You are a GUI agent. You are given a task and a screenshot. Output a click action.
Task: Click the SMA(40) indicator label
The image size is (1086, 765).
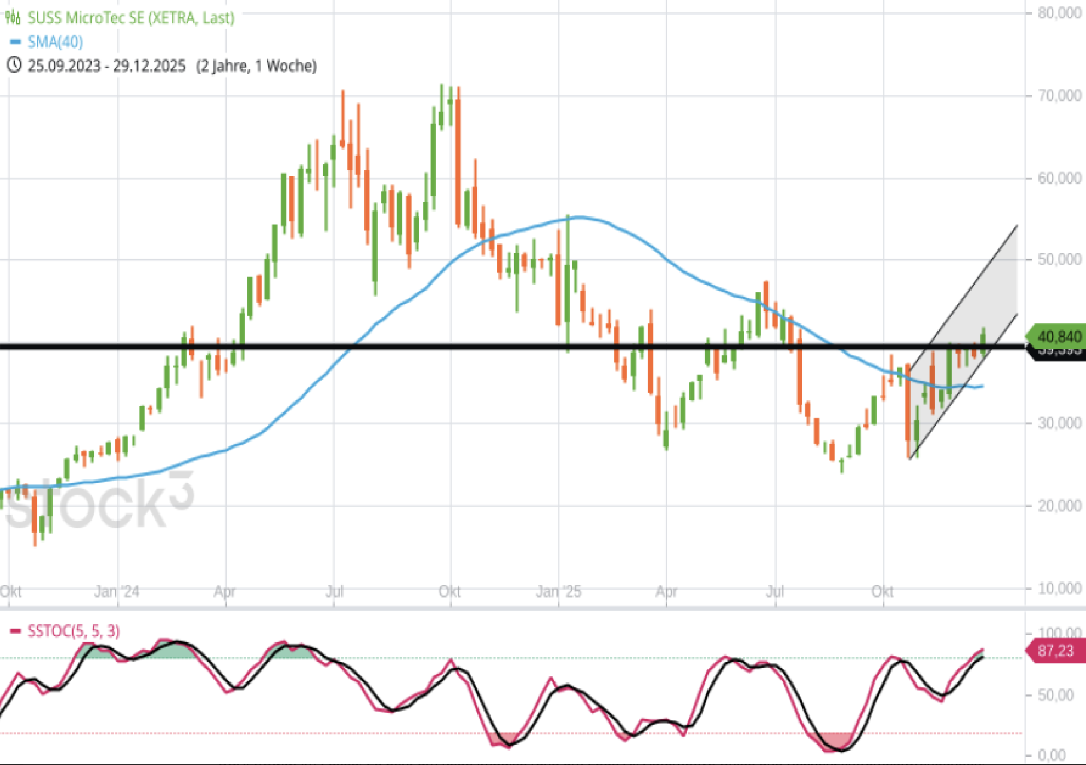pos(55,42)
